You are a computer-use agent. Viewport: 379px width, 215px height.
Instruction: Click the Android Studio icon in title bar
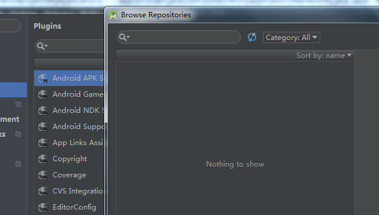tap(113, 15)
